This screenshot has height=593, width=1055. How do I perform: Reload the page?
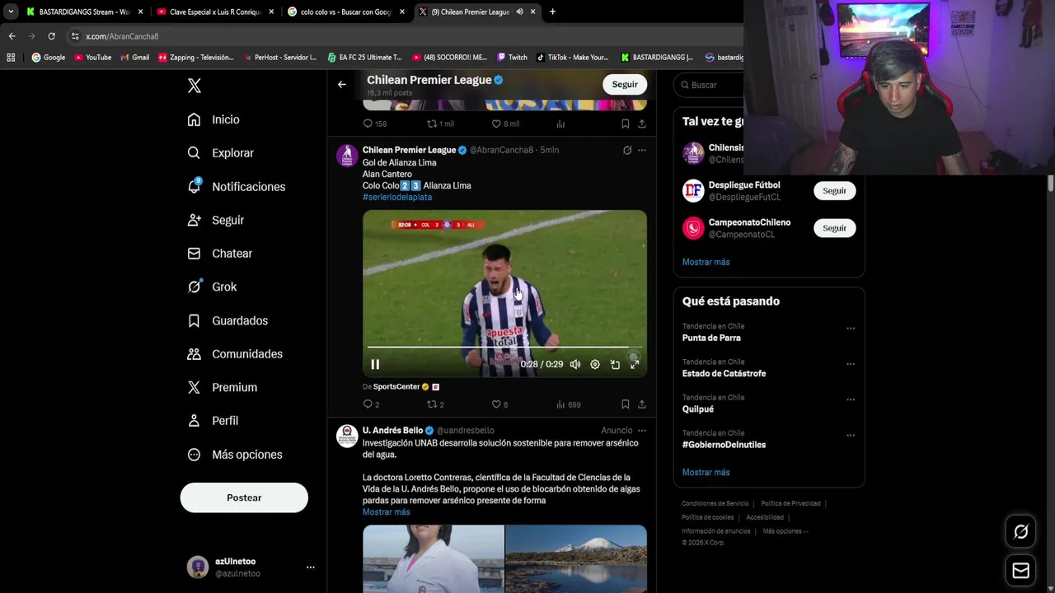click(x=51, y=36)
